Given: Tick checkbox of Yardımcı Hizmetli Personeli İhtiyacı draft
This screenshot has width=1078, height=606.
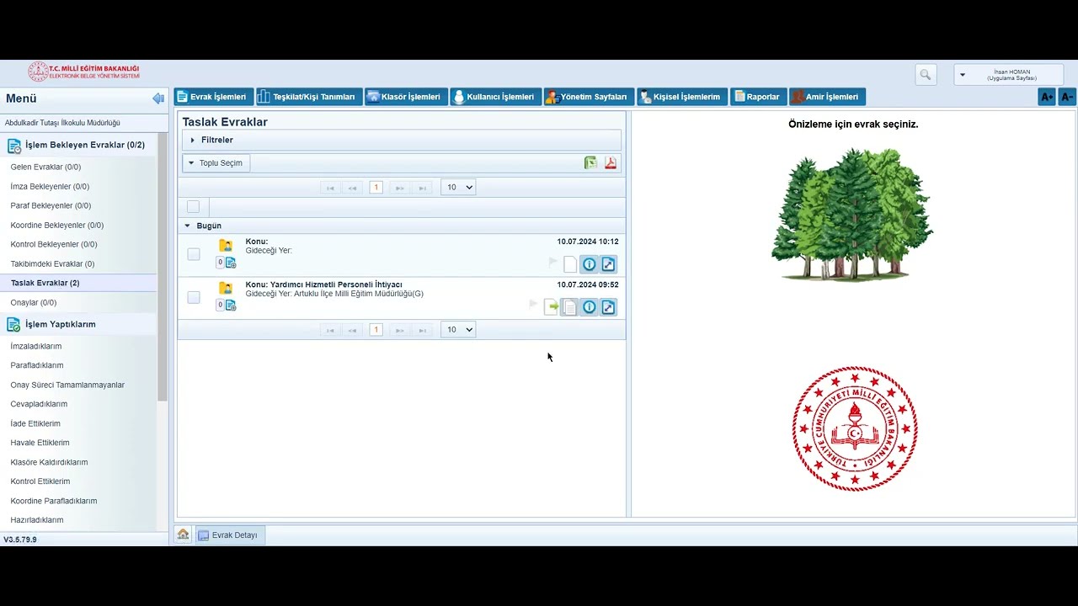Looking at the screenshot, I should (x=194, y=297).
